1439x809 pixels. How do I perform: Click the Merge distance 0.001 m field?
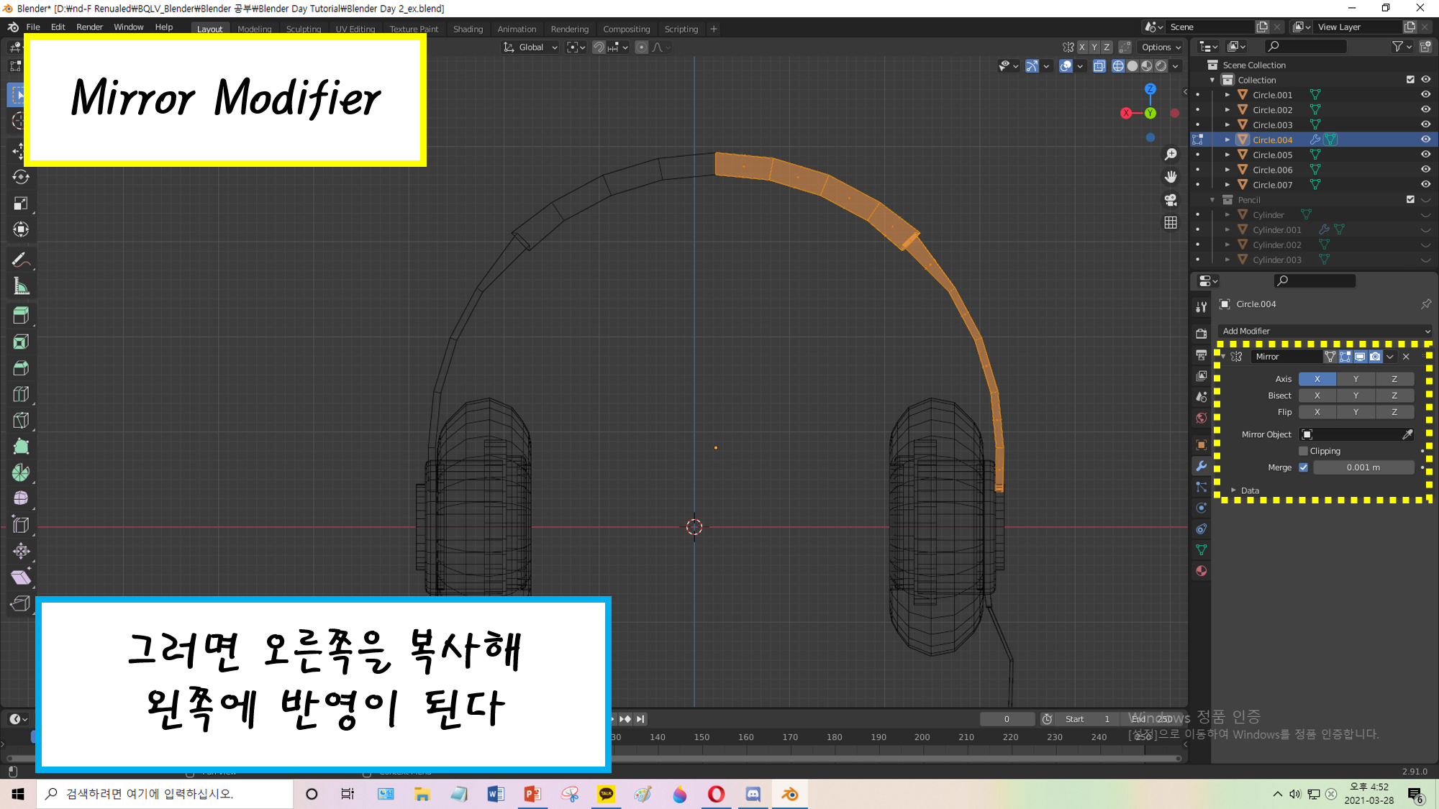1363,467
